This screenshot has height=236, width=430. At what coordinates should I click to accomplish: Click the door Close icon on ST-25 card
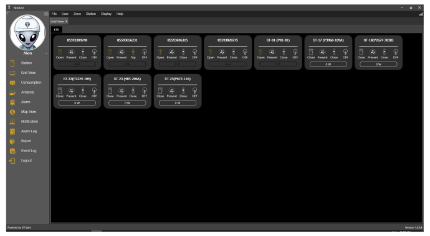tap(160, 91)
